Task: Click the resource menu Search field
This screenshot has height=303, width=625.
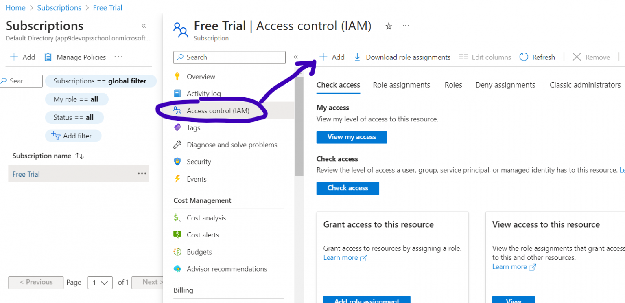Action: (230, 57)
